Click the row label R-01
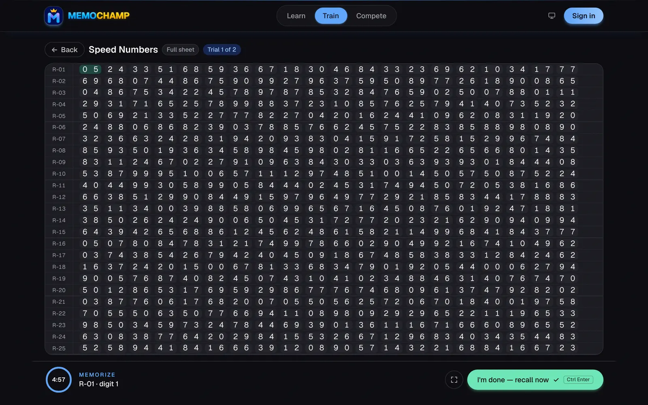 coord(59,70)
